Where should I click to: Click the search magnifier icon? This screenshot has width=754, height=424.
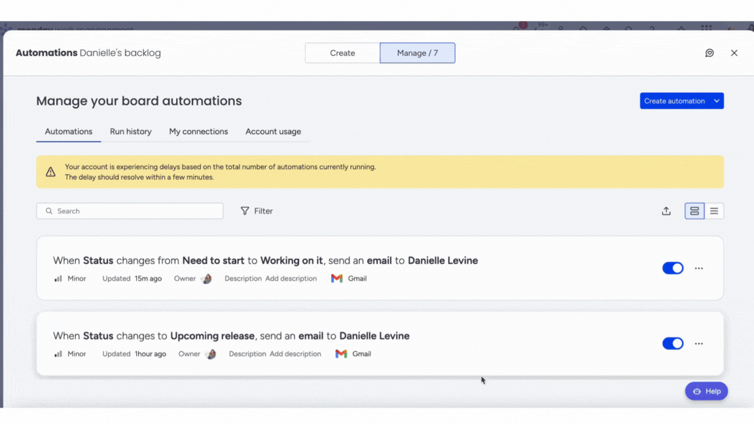[x=49, y=211]
